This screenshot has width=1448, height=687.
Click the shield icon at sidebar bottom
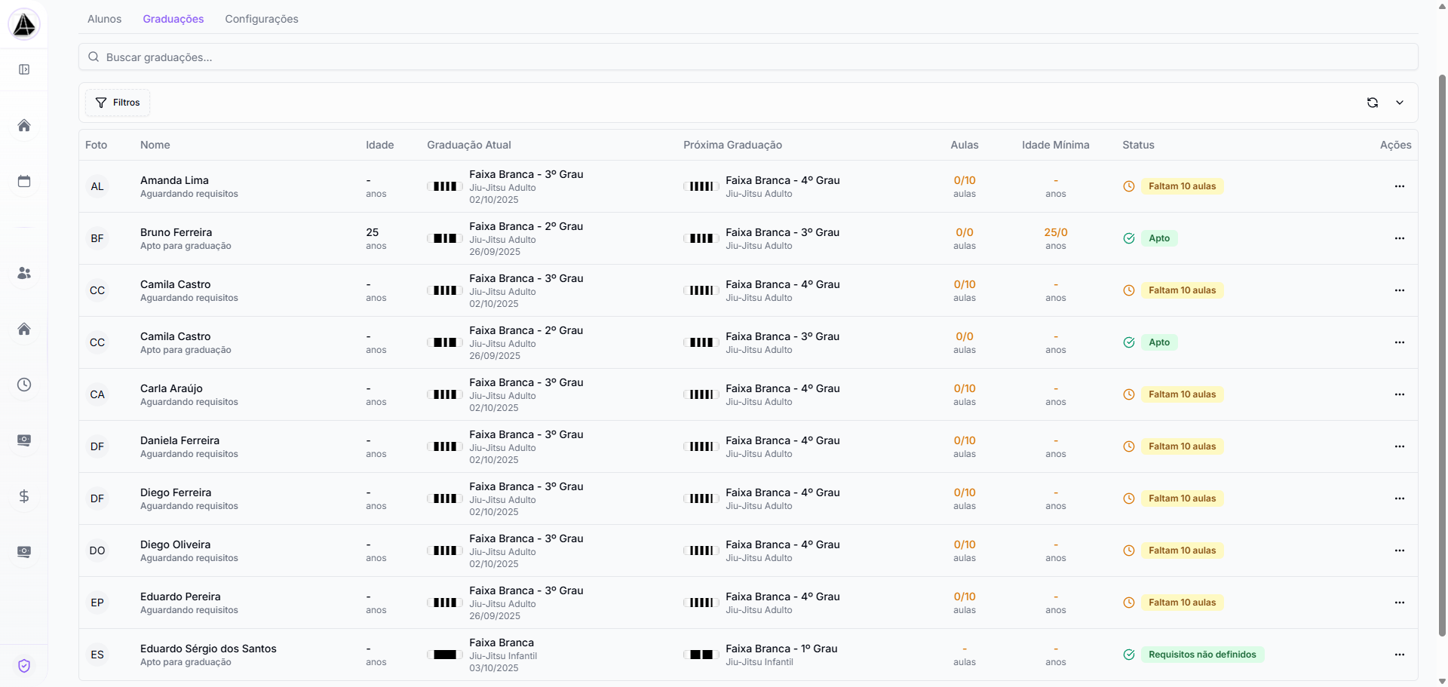[24, 666]
